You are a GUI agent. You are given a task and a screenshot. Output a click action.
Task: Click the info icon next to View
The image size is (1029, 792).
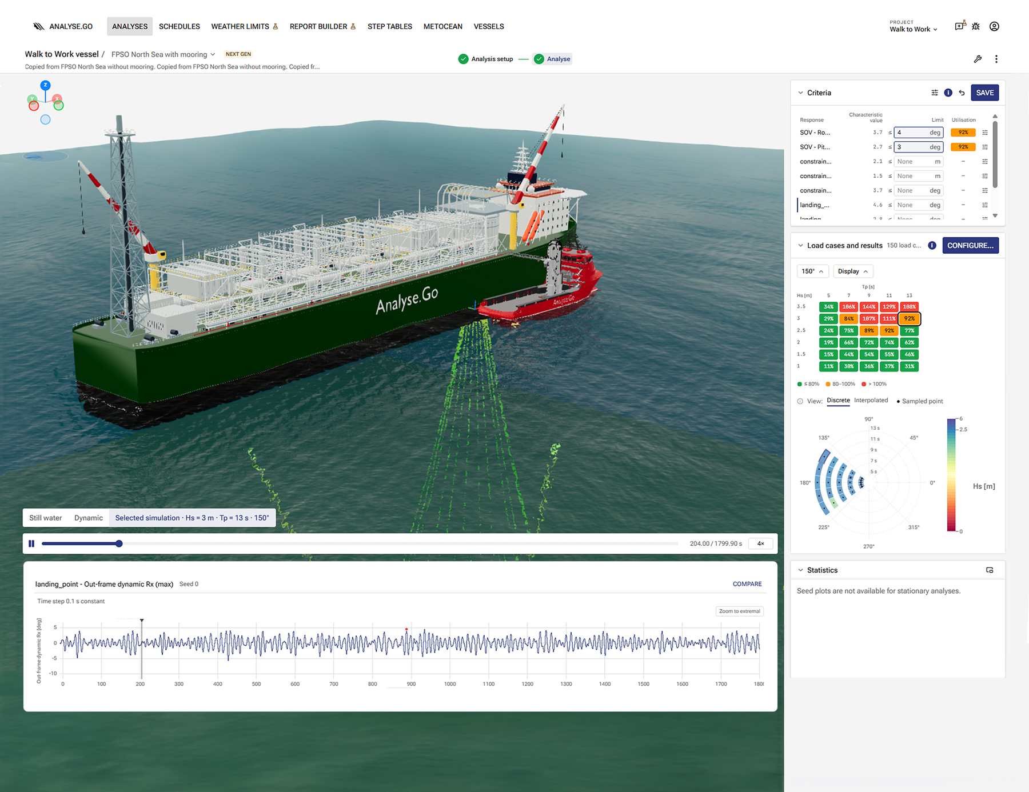[x=800, y=401]
